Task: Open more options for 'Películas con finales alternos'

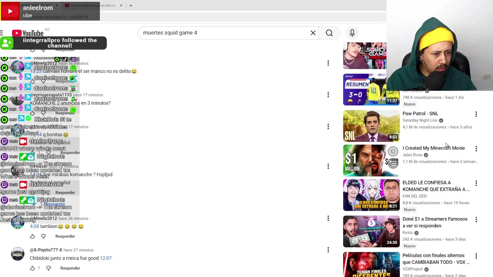Action: 476,256
